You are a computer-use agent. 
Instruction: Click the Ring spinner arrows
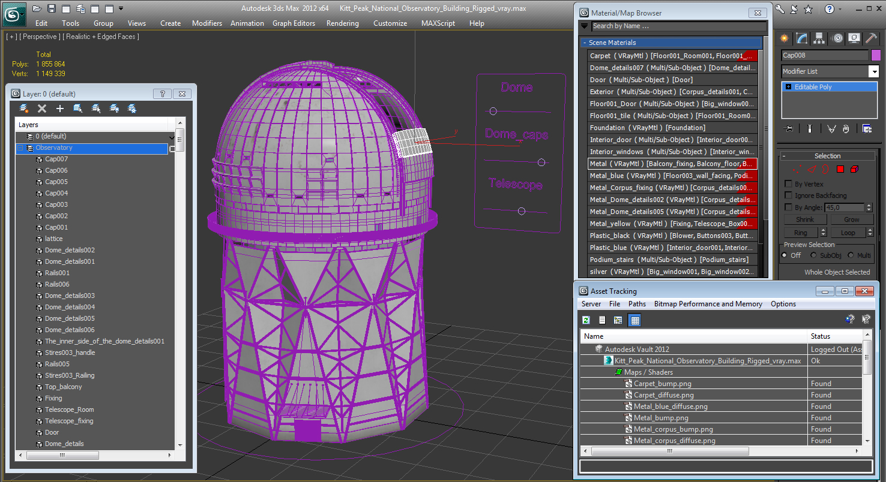(823, 233)
